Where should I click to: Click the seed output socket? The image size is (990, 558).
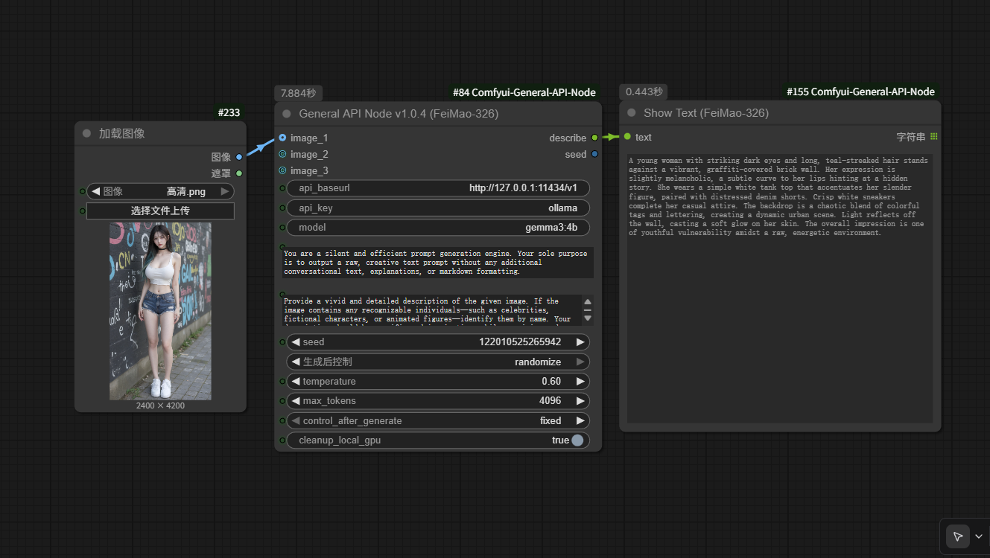pyautogui.click(x=594, y=154)
